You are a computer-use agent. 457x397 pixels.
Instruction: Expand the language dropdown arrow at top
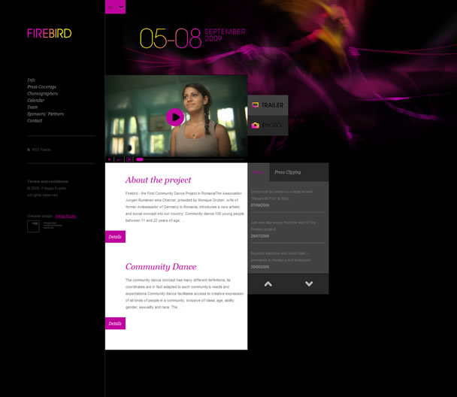(121, 7)
